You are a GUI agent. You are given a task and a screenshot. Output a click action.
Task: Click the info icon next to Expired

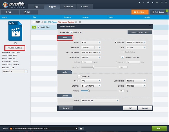coord(76,22)
